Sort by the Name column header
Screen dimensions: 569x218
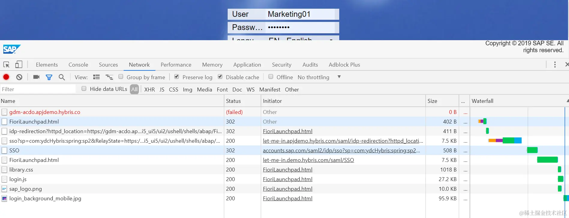coord(112,101)
